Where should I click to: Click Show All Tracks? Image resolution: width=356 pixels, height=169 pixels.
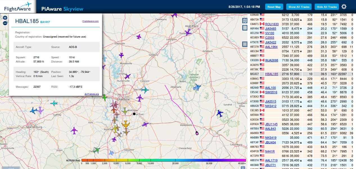299,7
